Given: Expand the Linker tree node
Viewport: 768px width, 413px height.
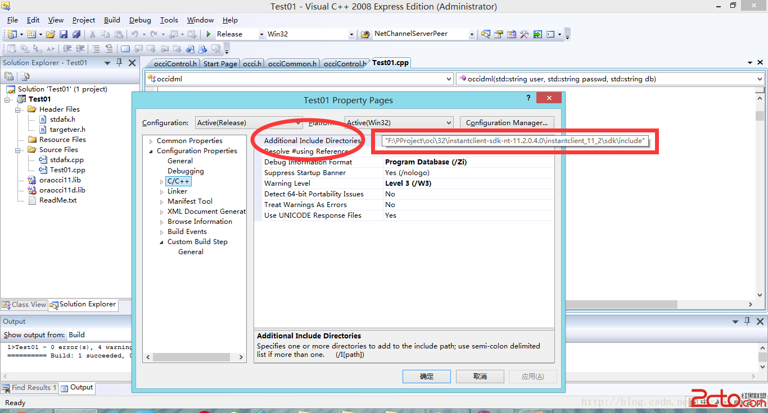Looking at the screenshot, I should [x=162, y=192].
